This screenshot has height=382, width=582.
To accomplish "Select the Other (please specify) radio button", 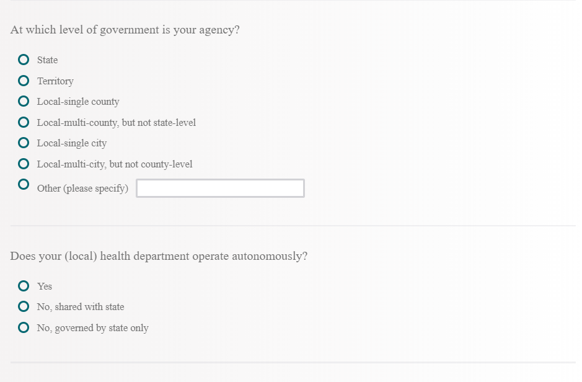I will 24,184.
